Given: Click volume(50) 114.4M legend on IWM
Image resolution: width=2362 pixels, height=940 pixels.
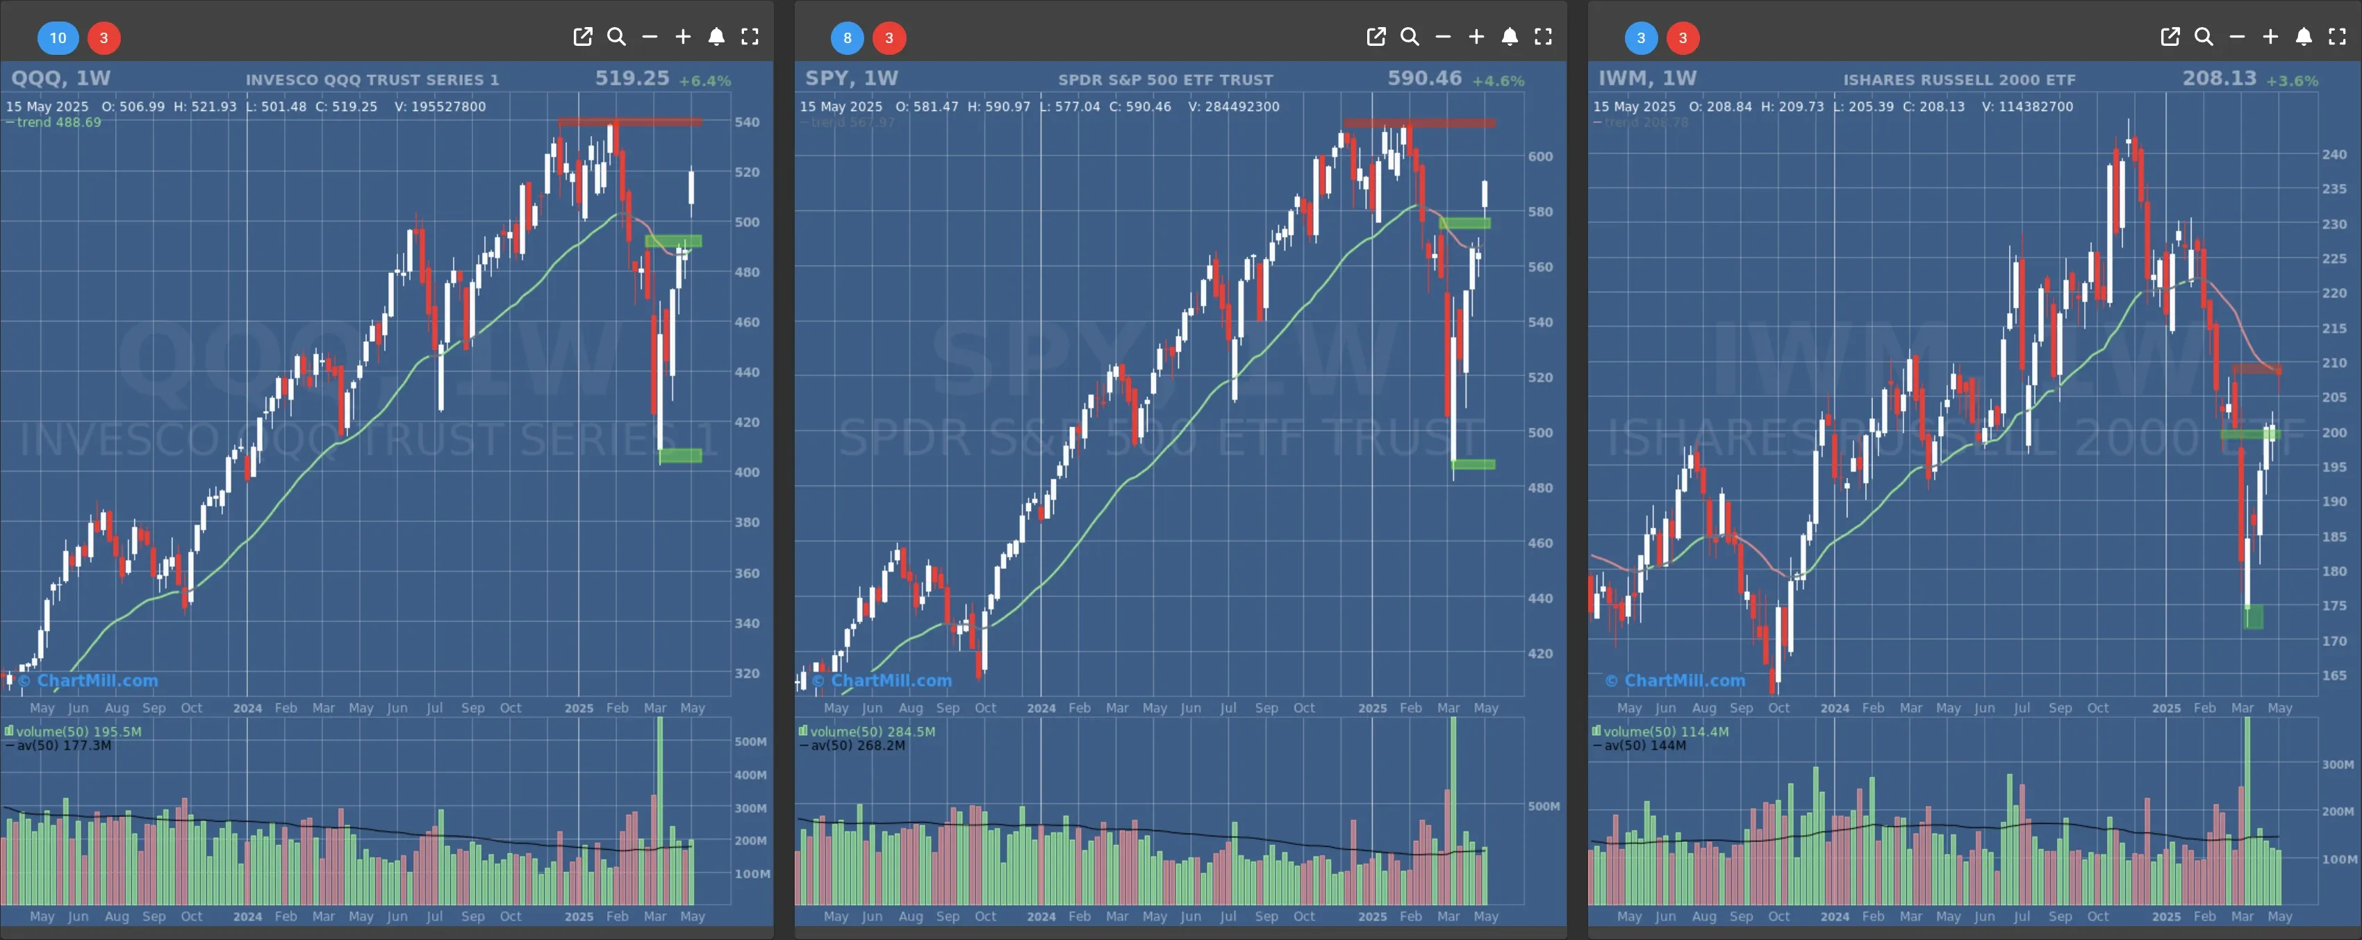Looking at the screenshot, I should [1660, 731].
